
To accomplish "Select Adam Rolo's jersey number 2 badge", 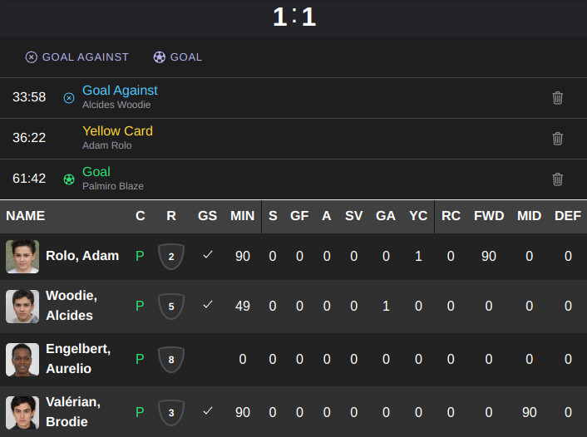I will pyautogui.click(x=171, y=256).
